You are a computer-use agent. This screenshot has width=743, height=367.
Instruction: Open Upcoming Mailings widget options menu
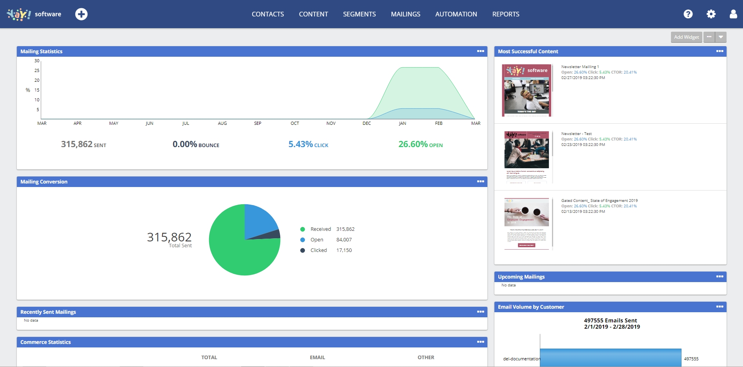pyautogui.click(x=720, y=277)
